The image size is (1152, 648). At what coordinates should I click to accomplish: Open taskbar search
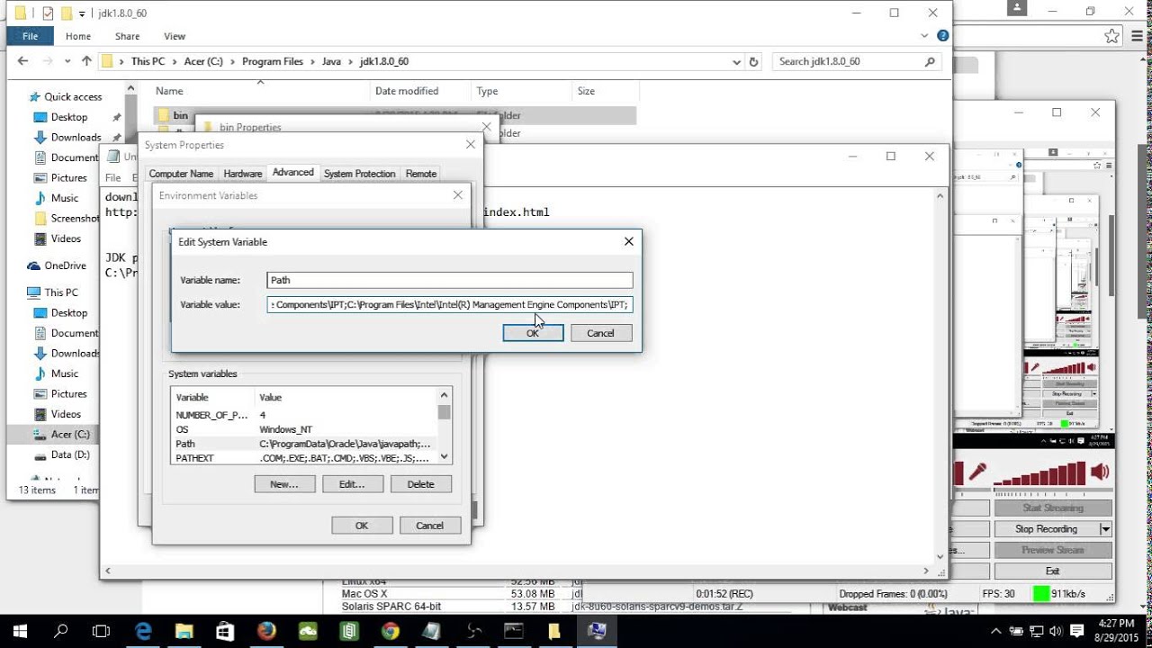pyautogui.click(x=61, y=631)
